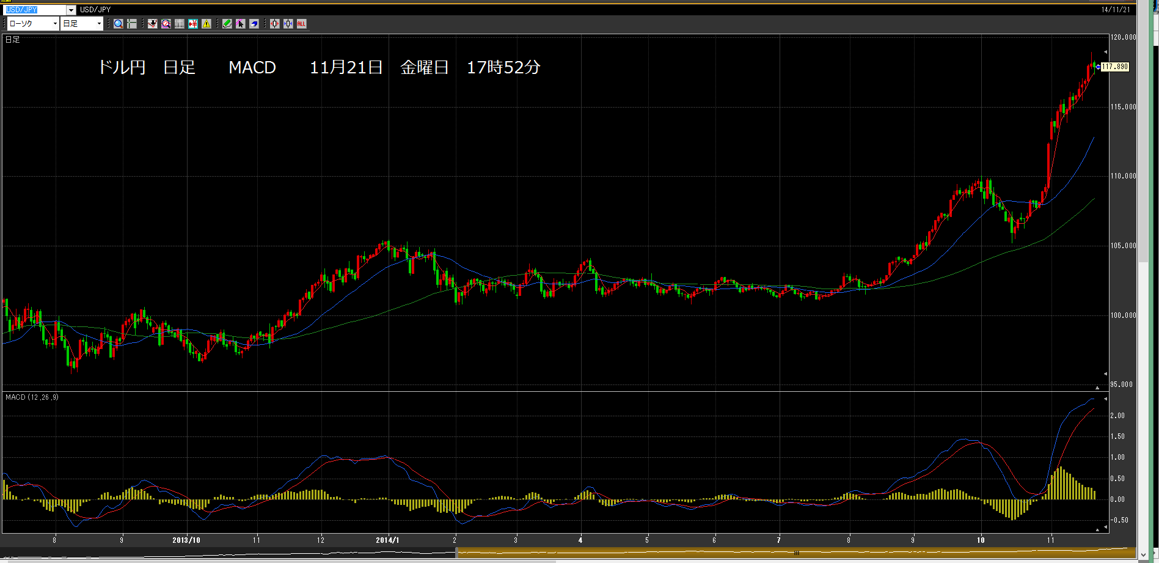Click the candle icon with red outward arrows
1159x563 pixels.
pos(275,24)
